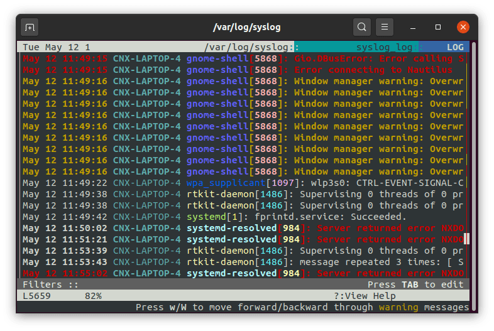Select the 11:55:02 systemd-resolved error line

pos(243,273)
